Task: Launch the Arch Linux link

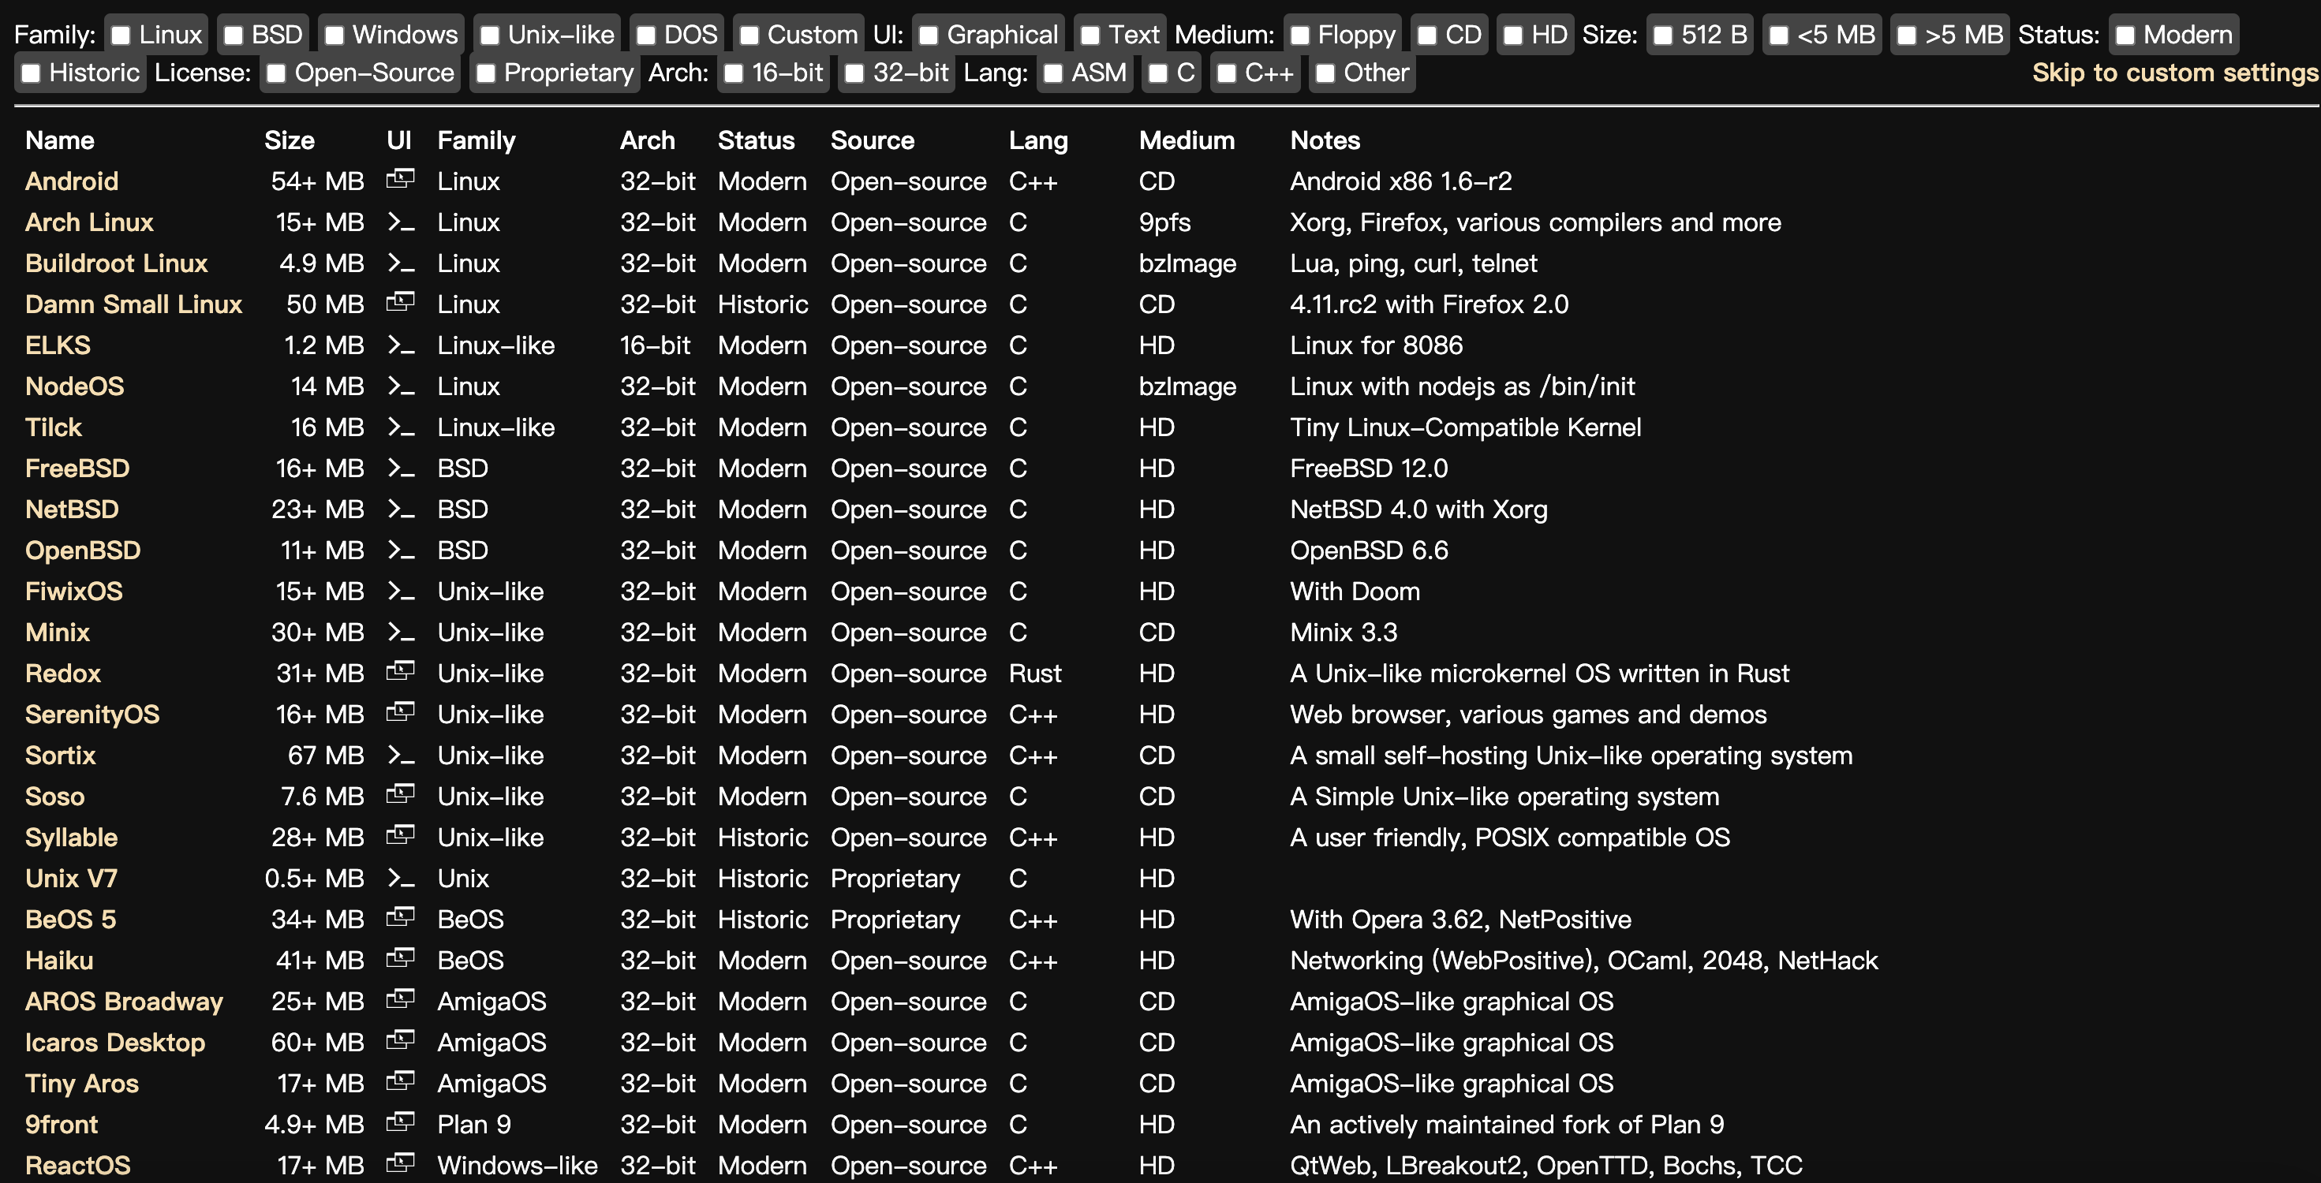Action: 89,222
